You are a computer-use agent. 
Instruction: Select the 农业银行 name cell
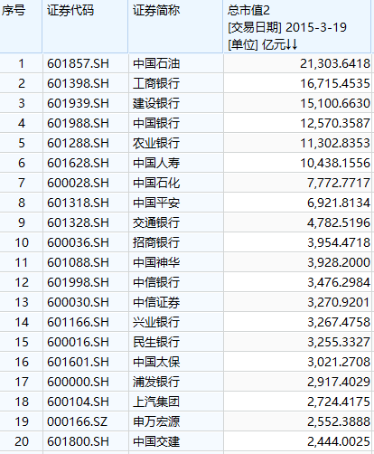[176, 143]
